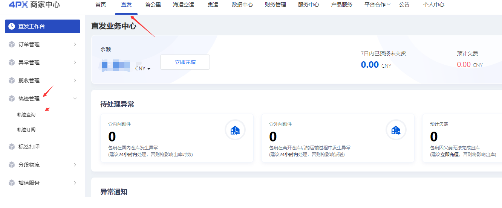The height and width of the screenshot is (208, 502).
Task: Open the 首公里 tab
Action: [153, 5]
